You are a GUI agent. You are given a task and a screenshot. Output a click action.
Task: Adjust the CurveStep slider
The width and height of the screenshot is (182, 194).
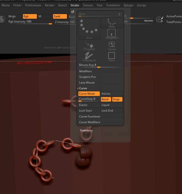tap(89, 99)
